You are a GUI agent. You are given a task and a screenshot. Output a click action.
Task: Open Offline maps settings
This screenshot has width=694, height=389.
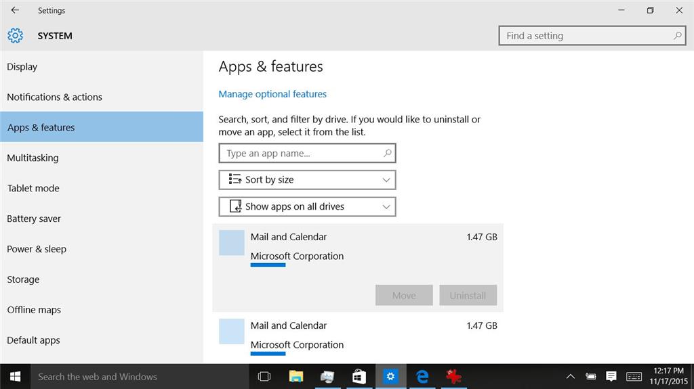(x=102, y=310)
